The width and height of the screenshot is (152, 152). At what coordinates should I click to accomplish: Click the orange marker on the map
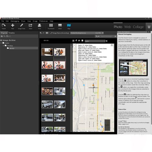click(93, 85)
